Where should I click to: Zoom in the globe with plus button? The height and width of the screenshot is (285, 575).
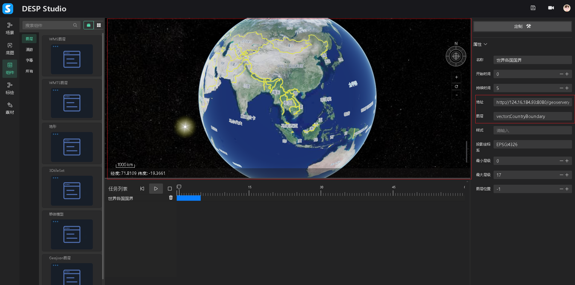click(x=456, y=77)
